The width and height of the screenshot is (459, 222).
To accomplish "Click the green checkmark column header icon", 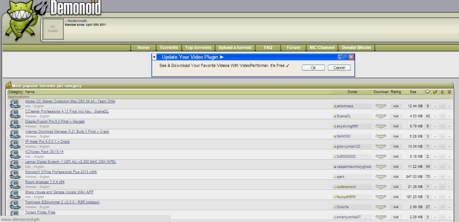I will pyautogui.click(x=435, y=92).
